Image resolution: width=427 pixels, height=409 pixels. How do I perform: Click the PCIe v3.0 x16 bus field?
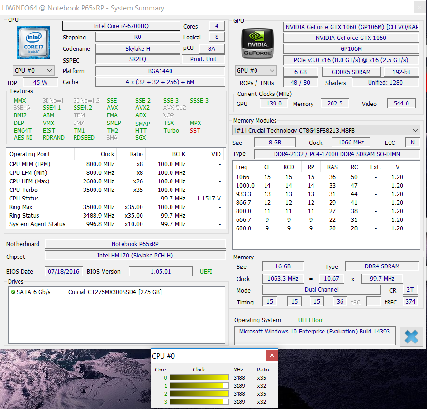351,60
